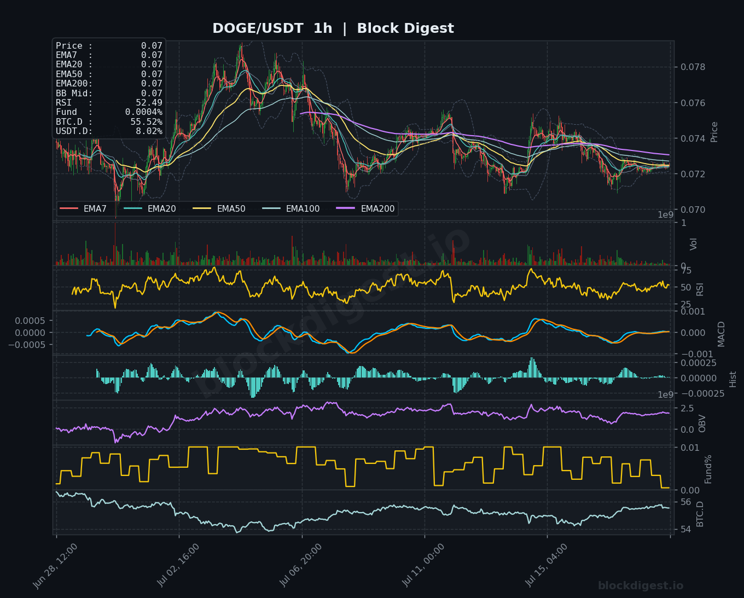Click the red EMA7 legend line swatch

pyautogui.click(x=69, y=209)
